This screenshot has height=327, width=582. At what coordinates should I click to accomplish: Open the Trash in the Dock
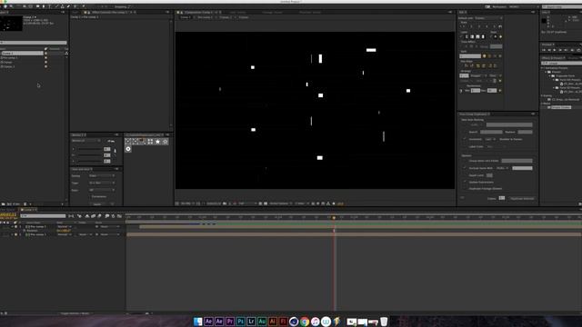tap(384, 321)
